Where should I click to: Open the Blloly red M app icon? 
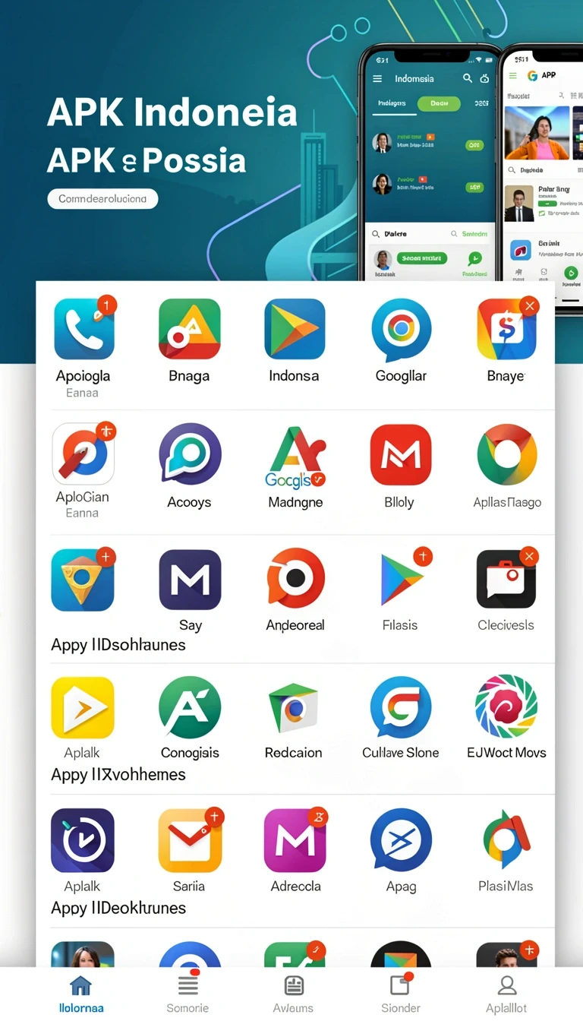point(401,454)
